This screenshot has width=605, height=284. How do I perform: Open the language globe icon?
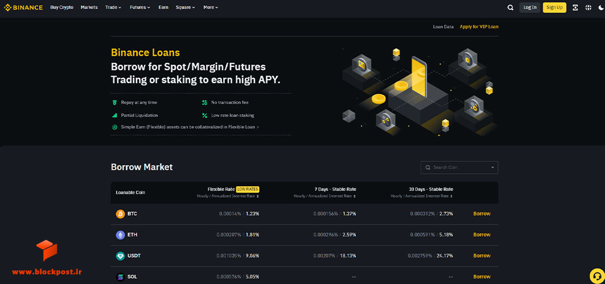click(x=589, y=7)
